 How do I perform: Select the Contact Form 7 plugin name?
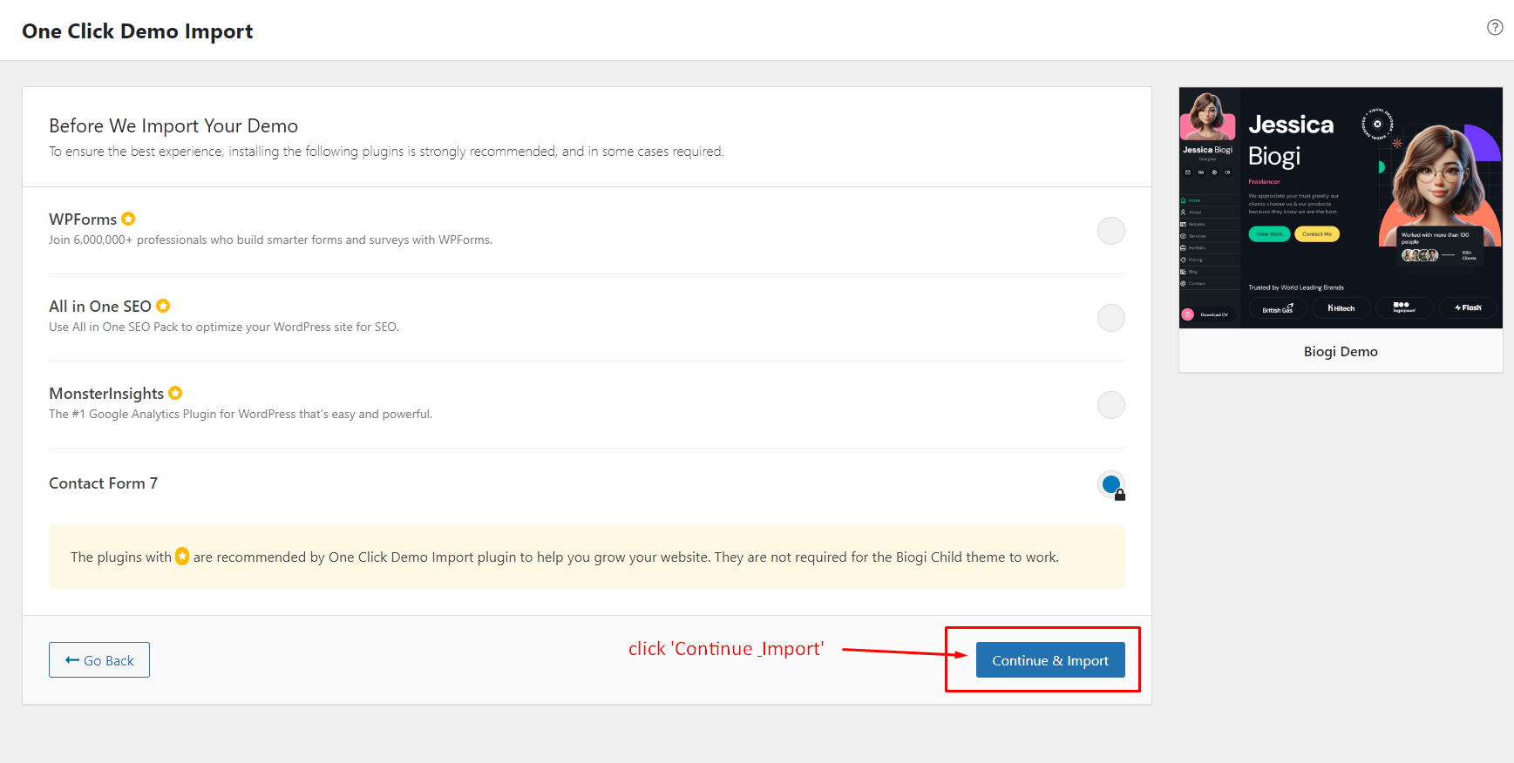click(103, 483)
